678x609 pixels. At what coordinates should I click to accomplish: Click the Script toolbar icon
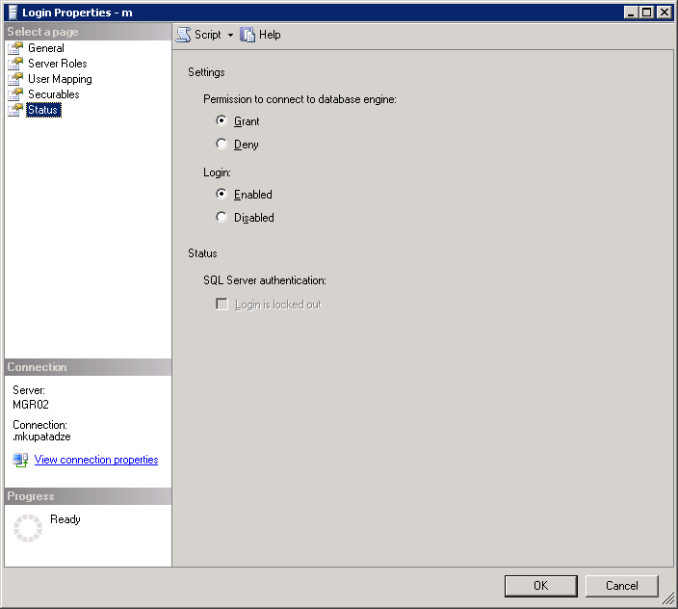[x=183, y=35]
